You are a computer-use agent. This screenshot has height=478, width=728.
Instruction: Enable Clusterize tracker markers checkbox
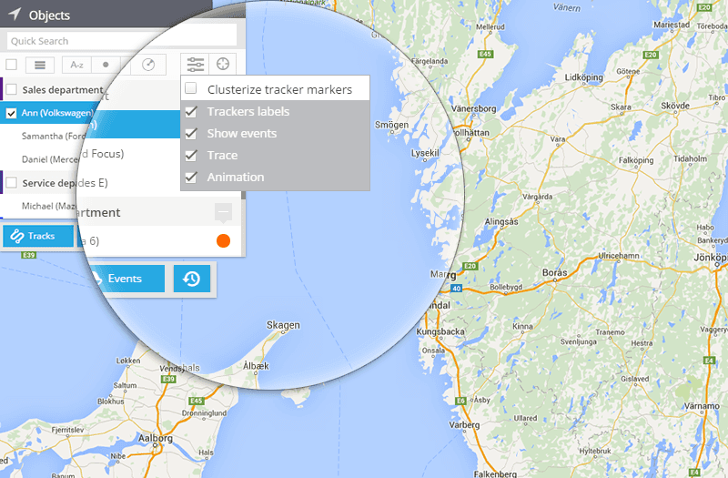(191, 87)
